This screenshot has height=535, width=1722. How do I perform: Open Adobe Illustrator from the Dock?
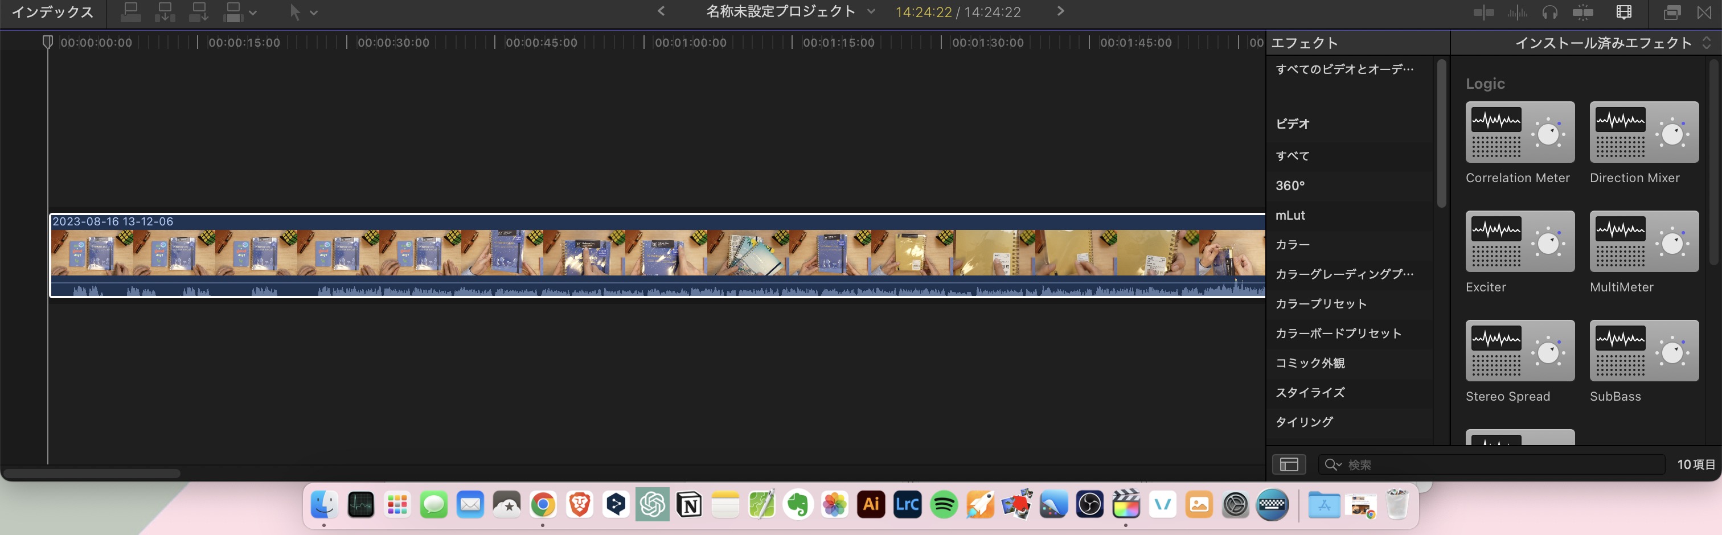pyautogui.click(x=871, y=505)
